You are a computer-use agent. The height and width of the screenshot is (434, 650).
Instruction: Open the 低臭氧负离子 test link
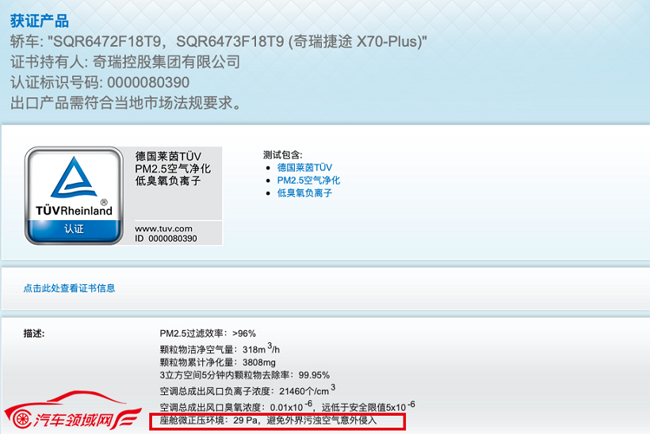click(x=304, y=193)
